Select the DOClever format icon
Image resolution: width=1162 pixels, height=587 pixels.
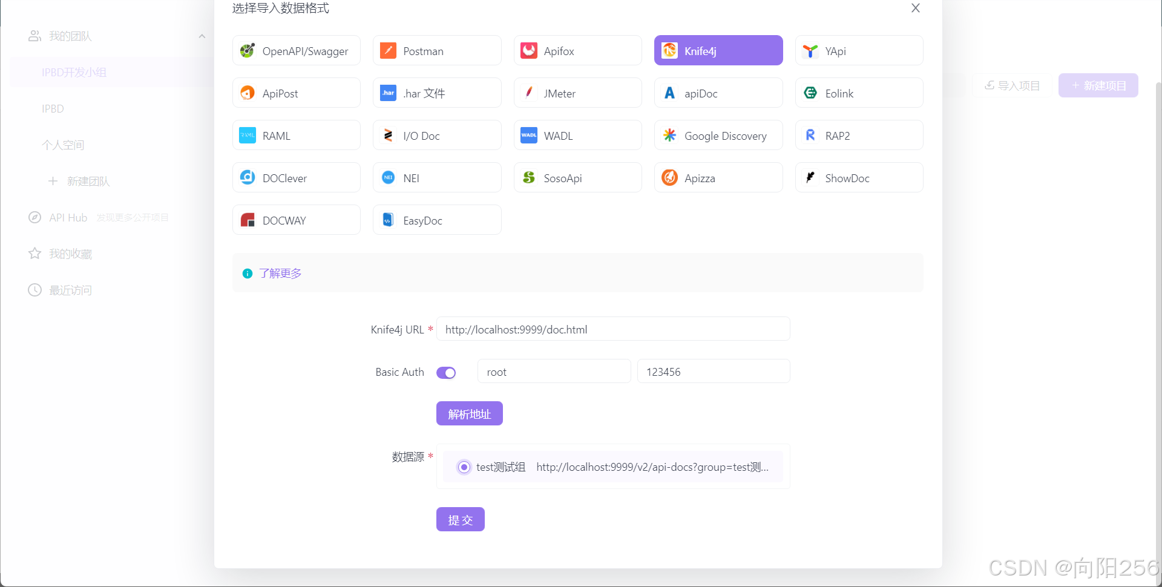pos(248,177)
